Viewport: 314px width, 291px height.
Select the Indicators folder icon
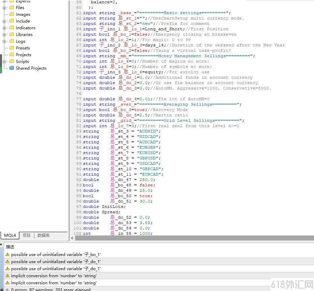pos(12,28)
